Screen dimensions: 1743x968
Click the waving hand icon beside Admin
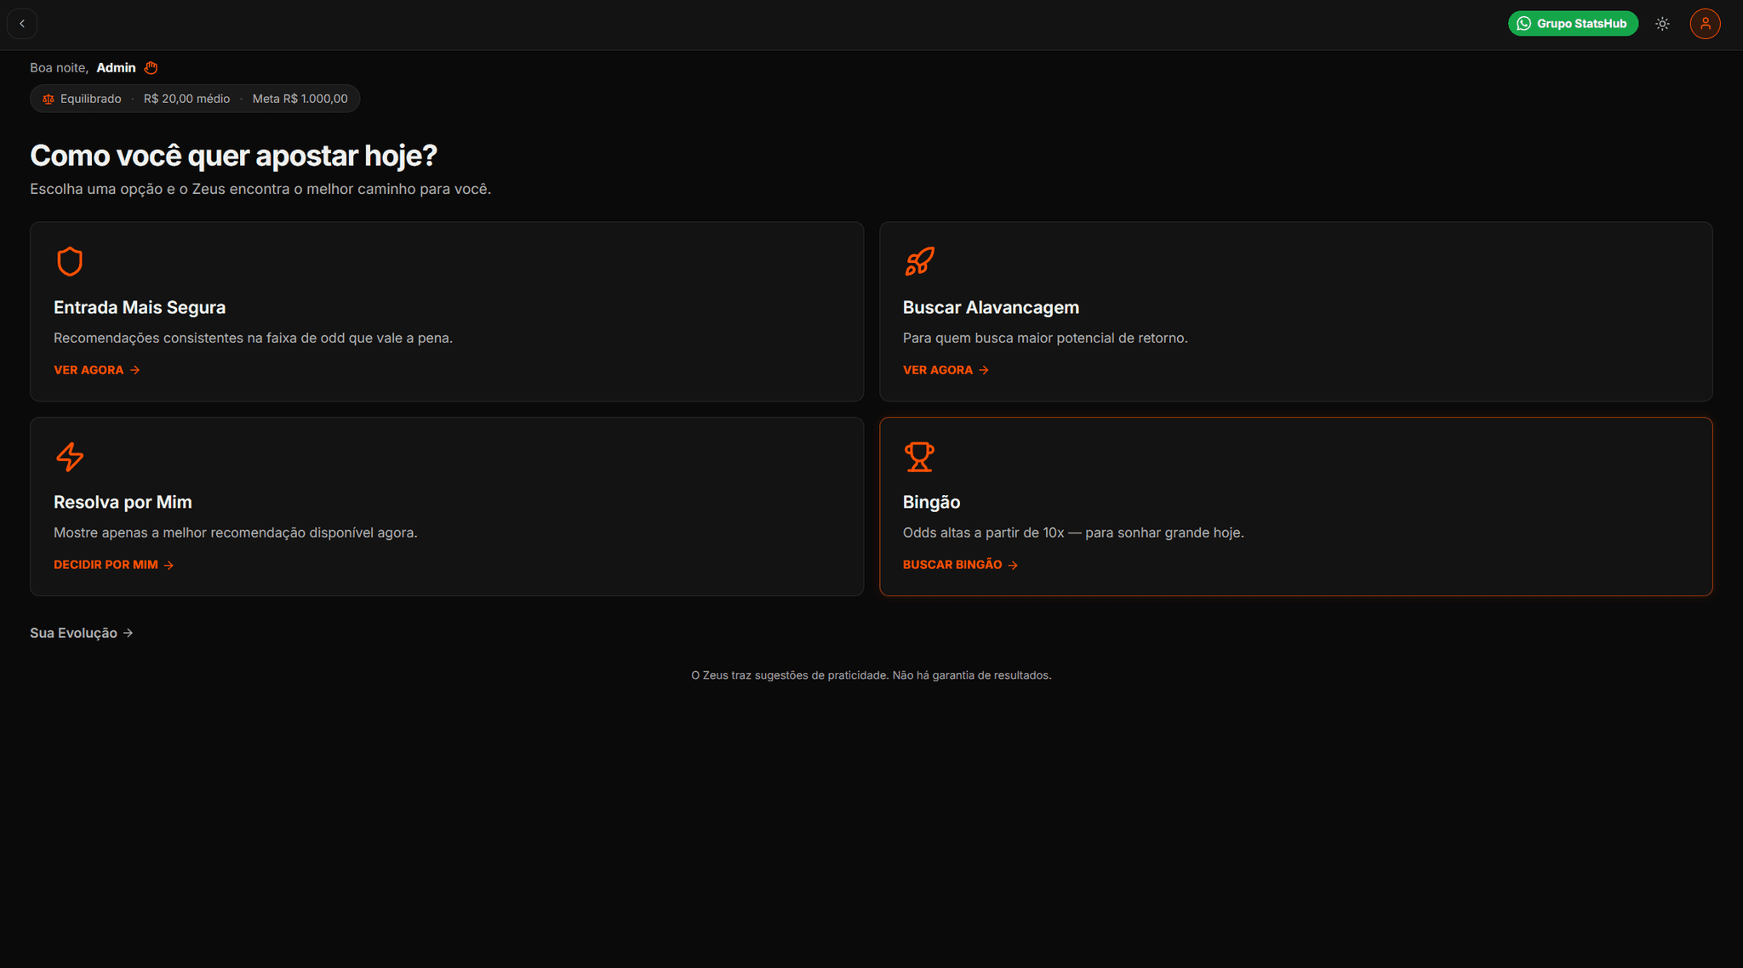[151, 68]
